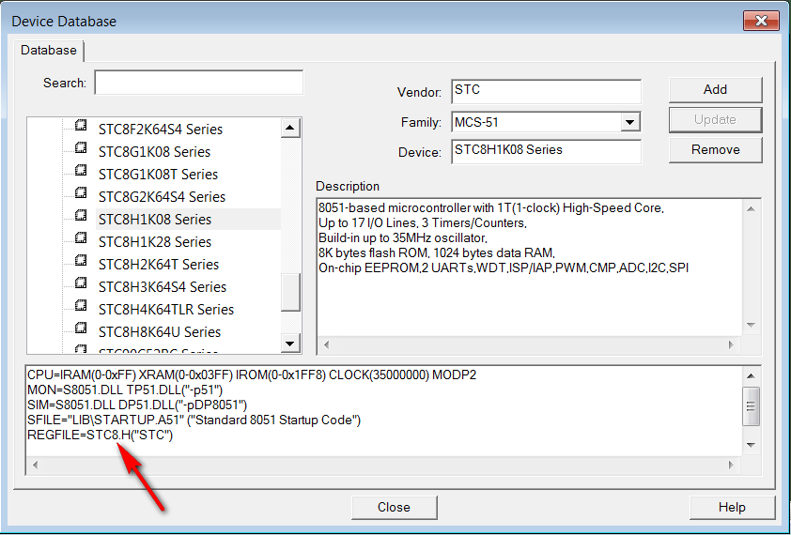Select STC8F2K64S4 Series in device tree
Image resolution: width=791 pixels, height=535 pixels.
click(161, 130)
